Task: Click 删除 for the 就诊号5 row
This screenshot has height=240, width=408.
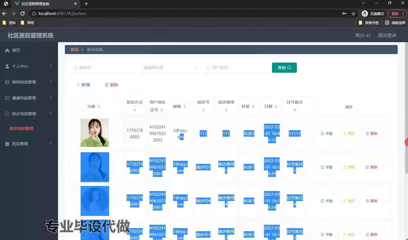Action: coord(371,167)
